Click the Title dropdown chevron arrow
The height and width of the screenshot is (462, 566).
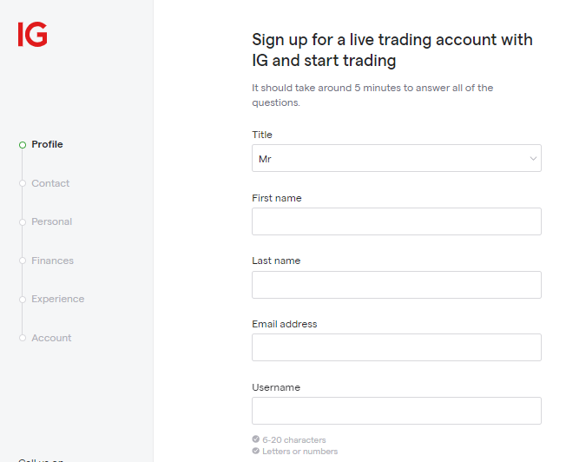[533, 159]
